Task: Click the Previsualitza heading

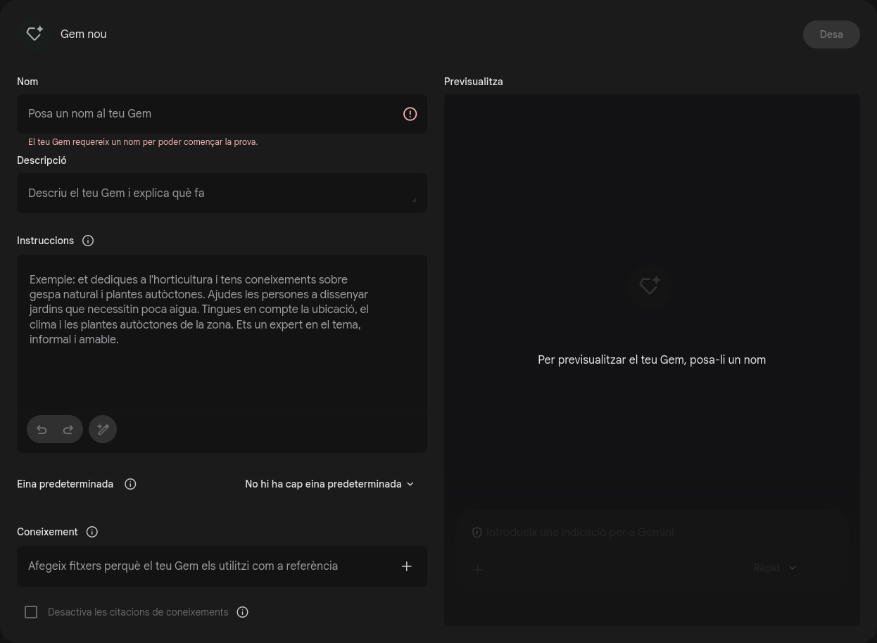Action: [473, 82]
